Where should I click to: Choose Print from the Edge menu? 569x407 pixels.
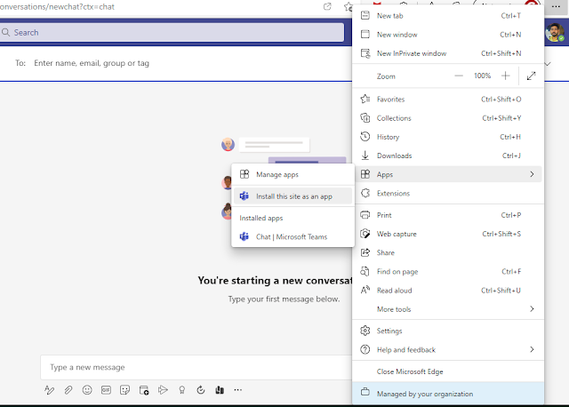point(448,215)
